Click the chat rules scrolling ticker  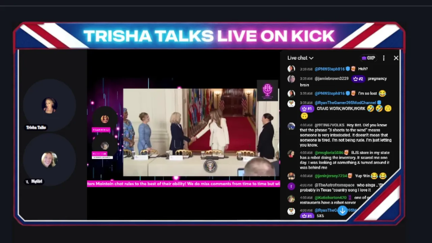click(184, 184)
